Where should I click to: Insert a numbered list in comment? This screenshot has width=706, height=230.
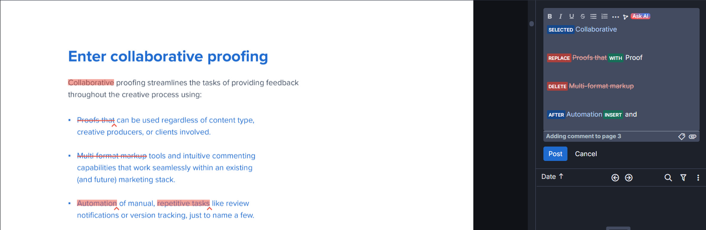coord(605,16)
